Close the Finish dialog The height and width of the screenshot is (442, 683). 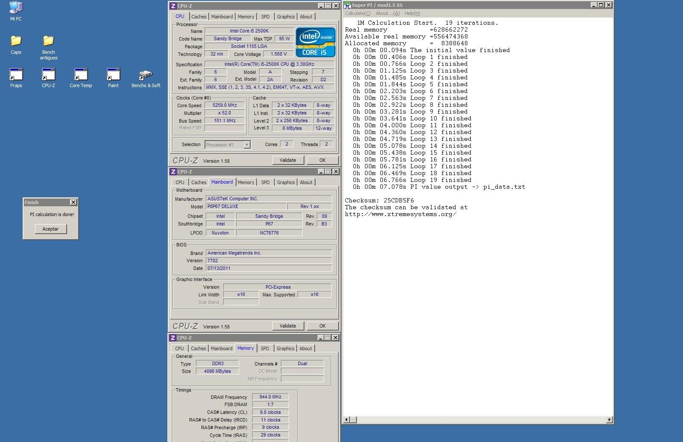coord(73,202)
